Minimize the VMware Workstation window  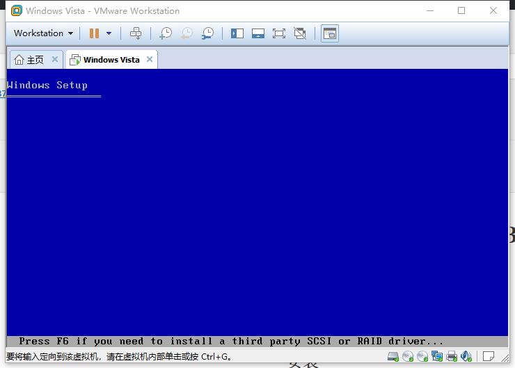coord(430,10)
